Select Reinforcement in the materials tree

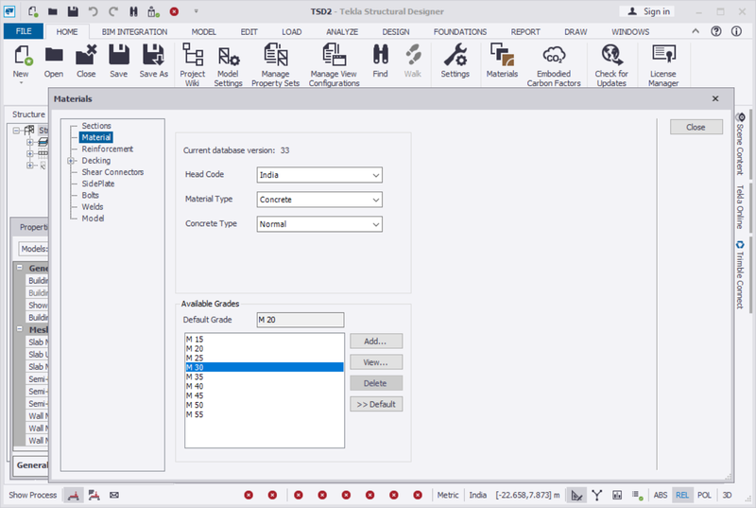tap(107, 149)
